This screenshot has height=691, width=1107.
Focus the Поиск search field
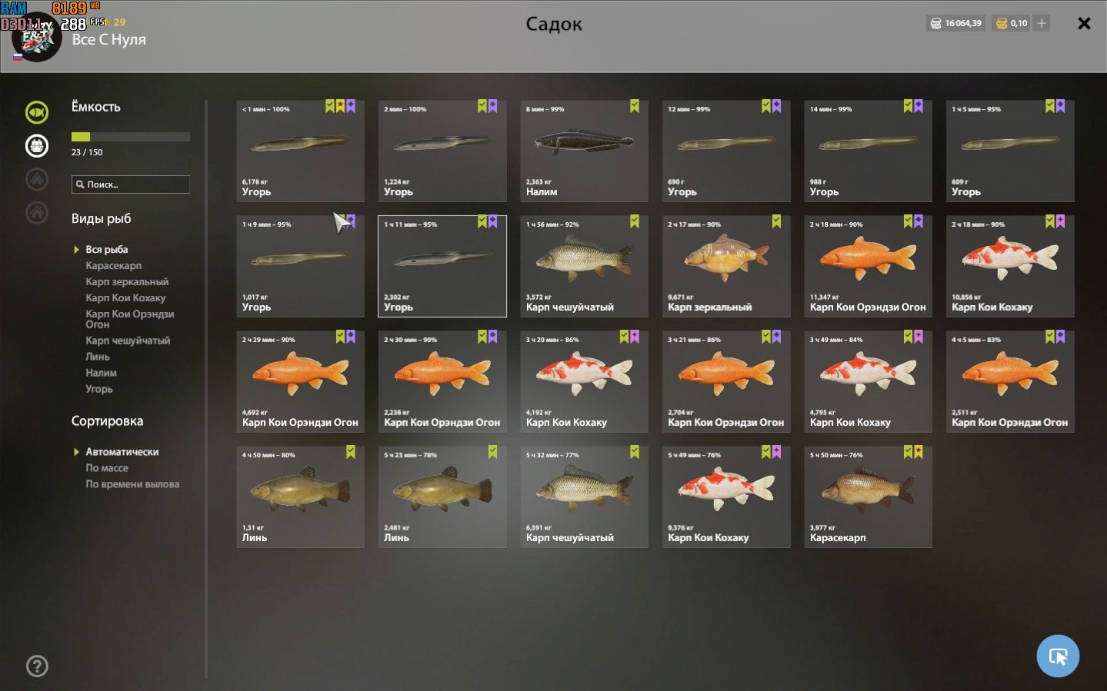(x=130, y=184)
